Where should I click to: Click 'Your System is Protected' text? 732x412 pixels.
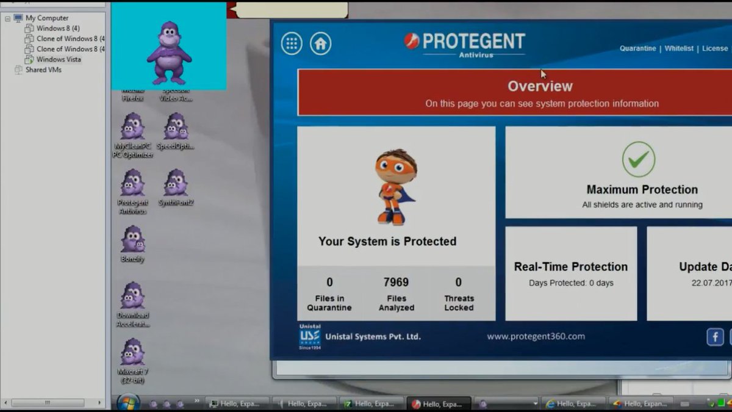[x=387, y=242]
